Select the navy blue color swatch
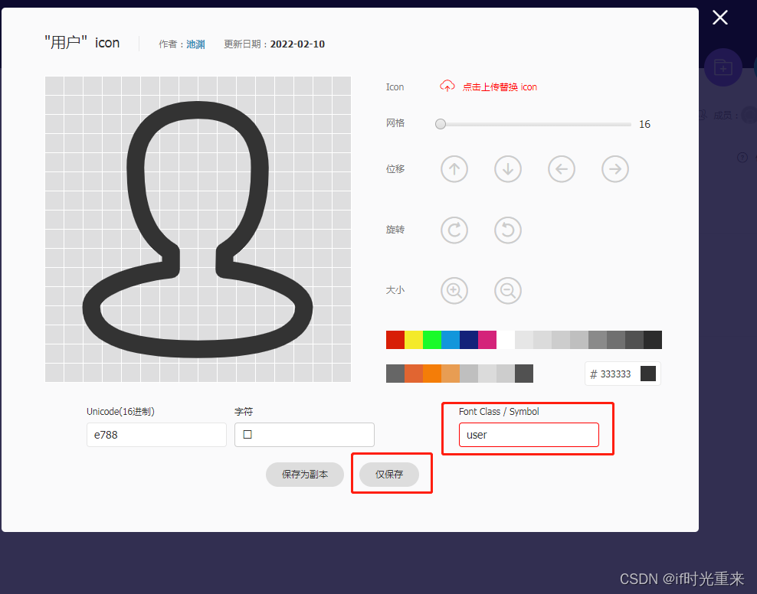Viewport: 757px width, 594px height. click(x=468, y=340)
